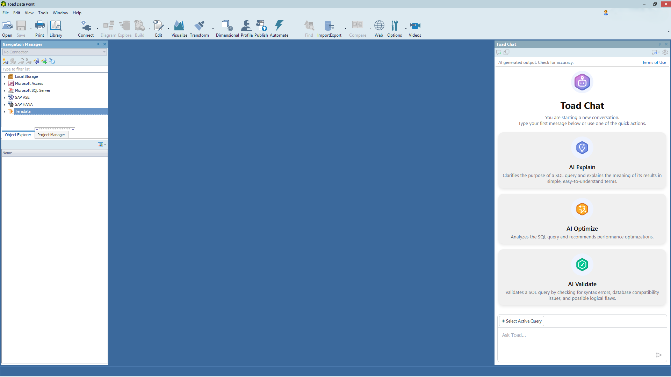
Task: Open the Web browser tool
Action: (379, 29)
